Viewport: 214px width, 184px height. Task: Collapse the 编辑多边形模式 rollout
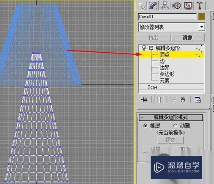(171, 117)
